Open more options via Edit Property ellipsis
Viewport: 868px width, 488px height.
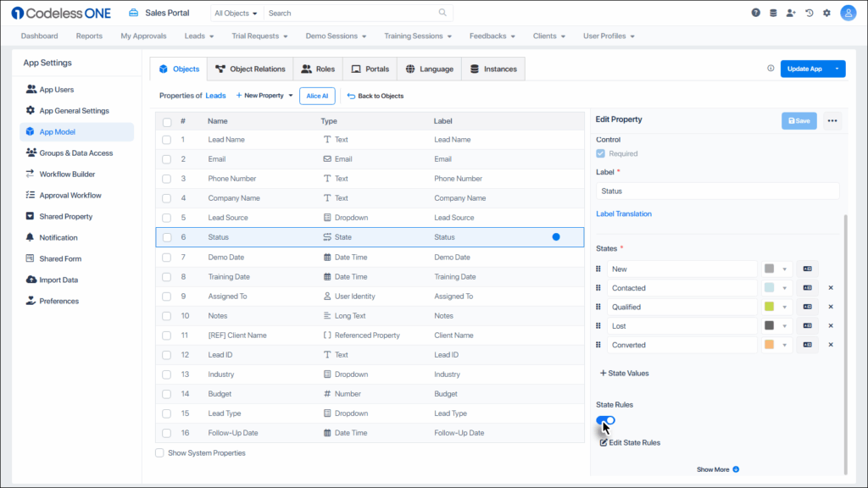[x=832, y=120]
